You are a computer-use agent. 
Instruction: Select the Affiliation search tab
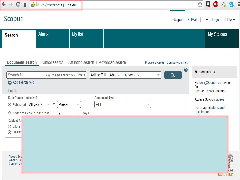click(81, 62)
